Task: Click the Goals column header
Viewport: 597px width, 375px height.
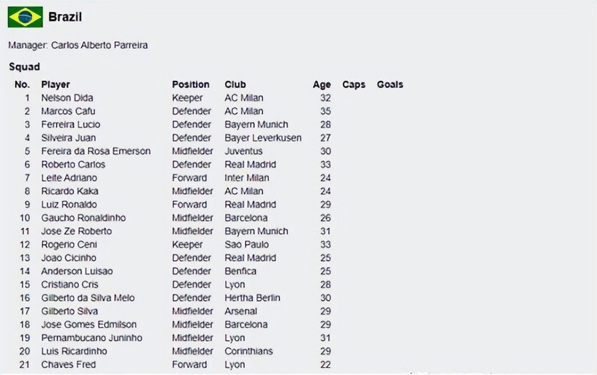Action: 390,85
